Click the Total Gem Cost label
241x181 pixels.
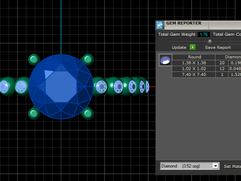226,34
